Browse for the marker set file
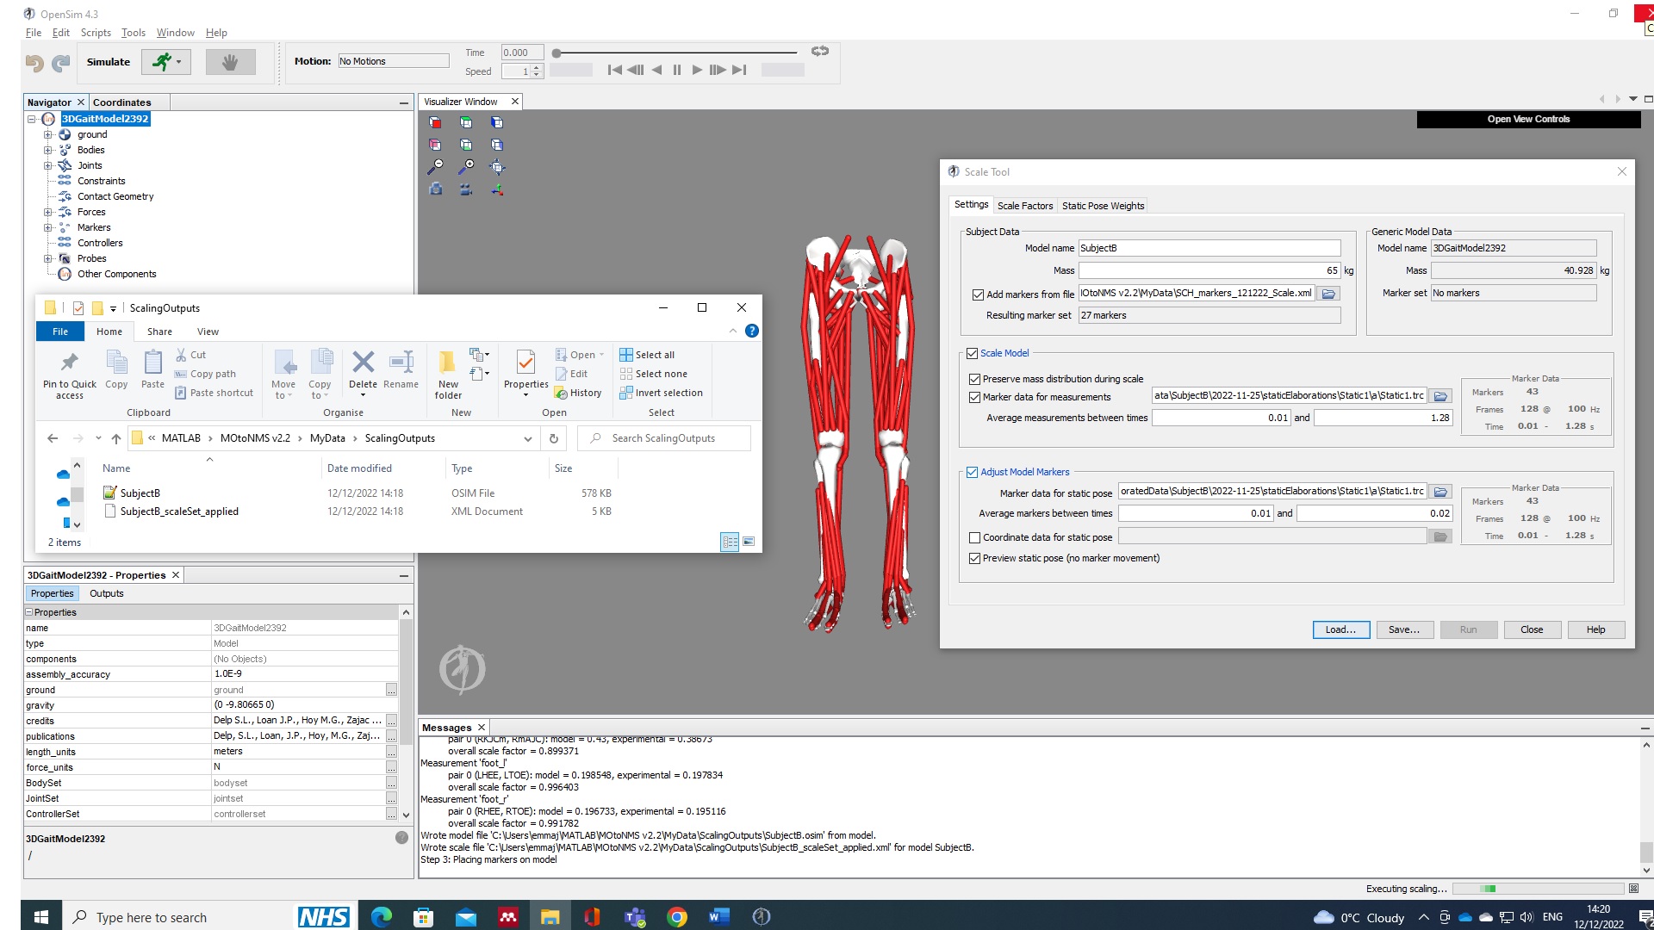Screen dimensions: 1654x930 point(1329,294)
